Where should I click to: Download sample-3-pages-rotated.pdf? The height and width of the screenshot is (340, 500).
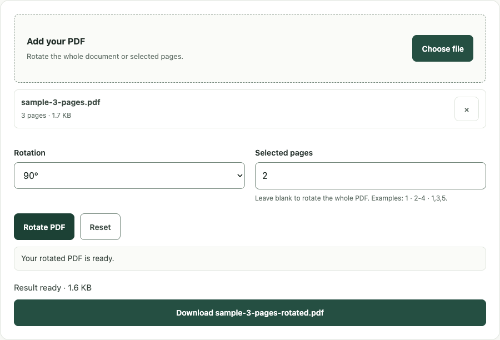point(250,313)
